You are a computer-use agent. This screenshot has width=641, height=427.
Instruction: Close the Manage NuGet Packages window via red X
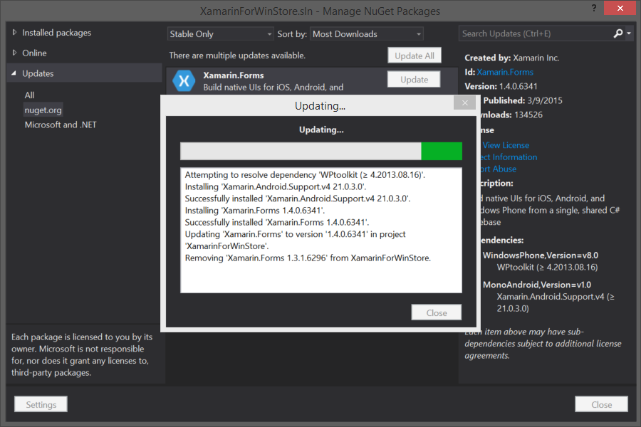tap(620, 8)
